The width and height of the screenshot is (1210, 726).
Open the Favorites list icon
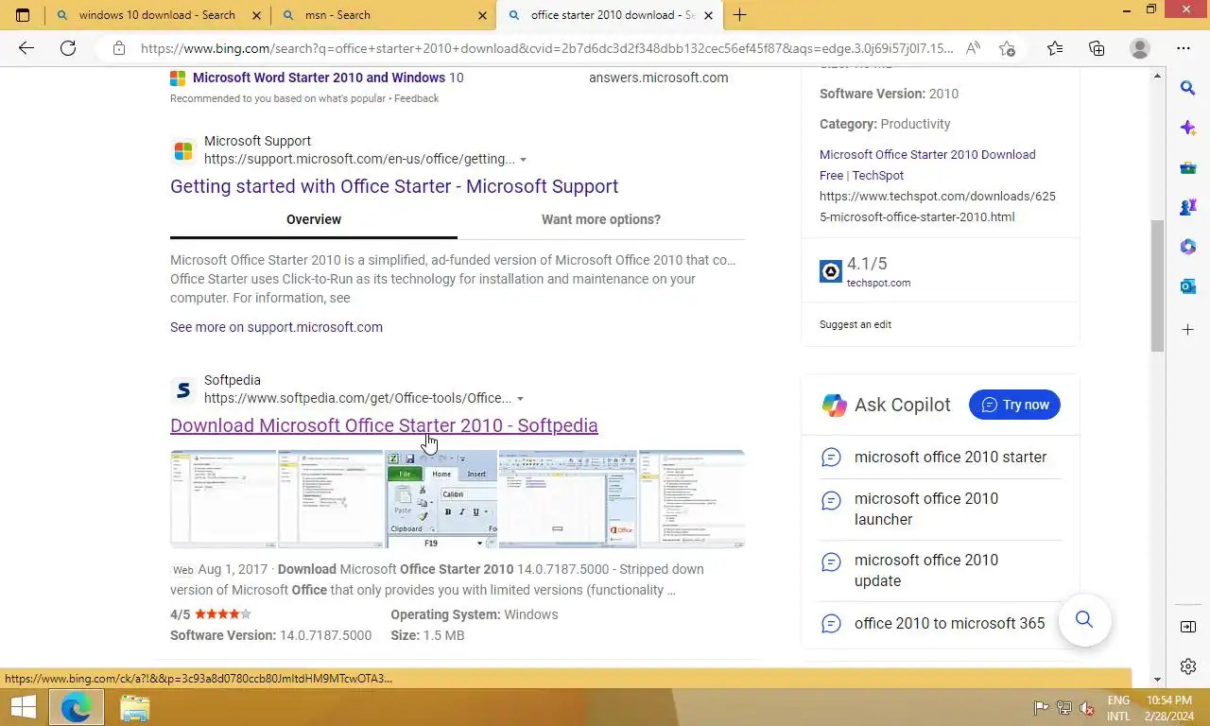(1055, 48)
